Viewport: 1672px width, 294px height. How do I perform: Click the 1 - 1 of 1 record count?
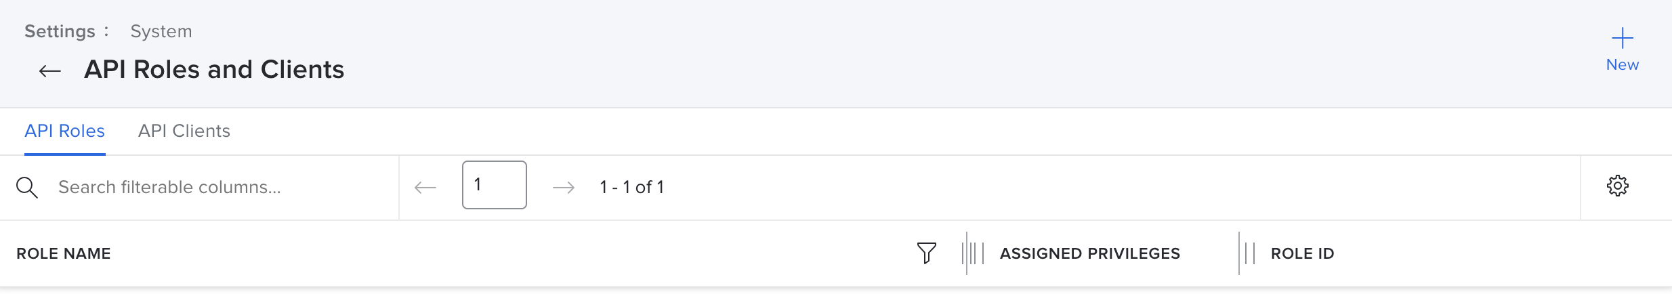click(631, 187)
